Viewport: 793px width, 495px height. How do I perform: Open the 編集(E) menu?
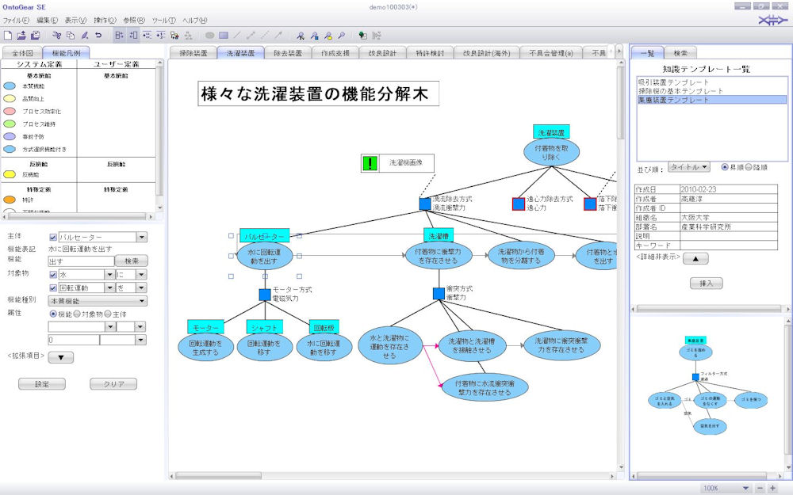48,19
